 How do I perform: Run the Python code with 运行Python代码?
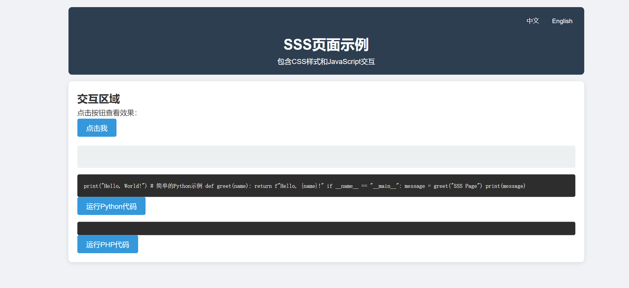pos(111,206)
